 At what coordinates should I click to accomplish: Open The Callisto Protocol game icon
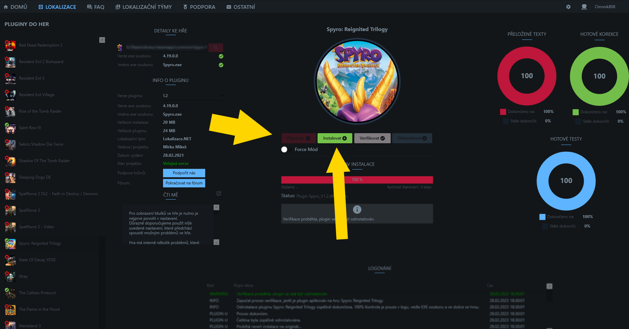point(10,293)
